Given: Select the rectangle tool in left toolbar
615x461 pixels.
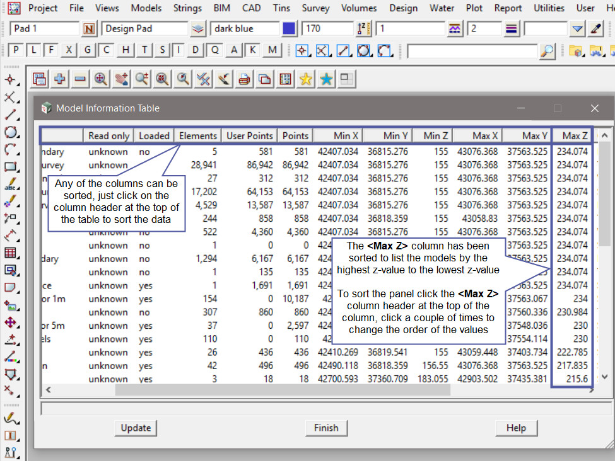Looking at the screenshot, I should tap(10, 167).
